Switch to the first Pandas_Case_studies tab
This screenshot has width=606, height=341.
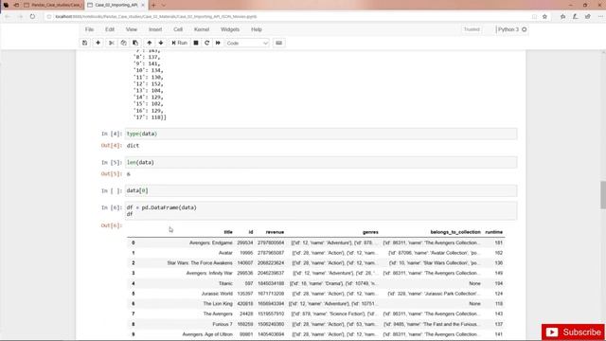click(53, 5)
